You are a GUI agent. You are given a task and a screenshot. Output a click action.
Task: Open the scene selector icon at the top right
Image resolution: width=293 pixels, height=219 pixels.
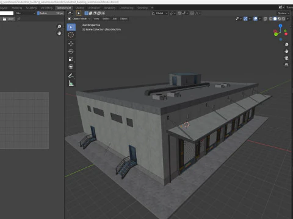point(281,7)
